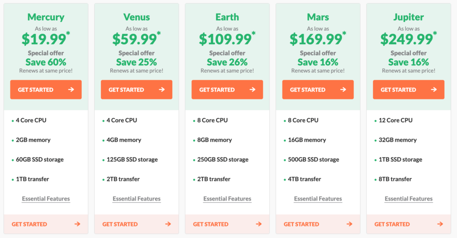This screenshot has width=457, height=238.
Task: Click the arrow icon in Earth's bottom Get Started bar
Action: [x=258, y=224]
